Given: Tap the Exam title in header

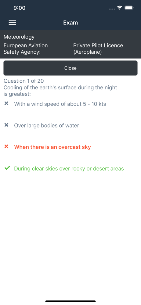Looking at the screenshot, I should coord(70,23).
